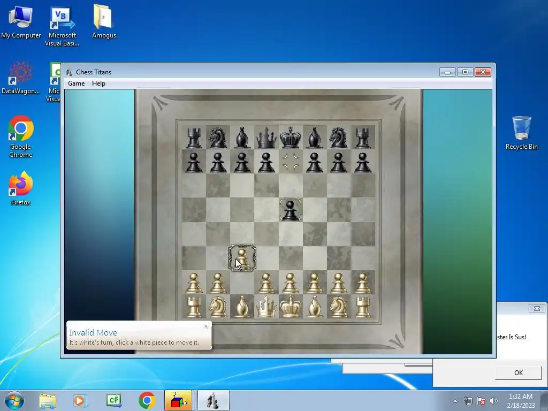This screenshot has width=548, height=411.
Task: Click the black rook on a8
Action: [x=194, y=138]
